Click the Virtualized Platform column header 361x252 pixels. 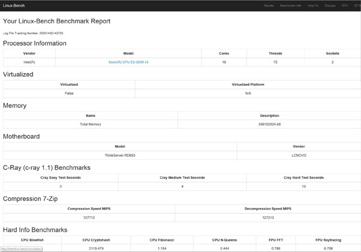(248, 85)
